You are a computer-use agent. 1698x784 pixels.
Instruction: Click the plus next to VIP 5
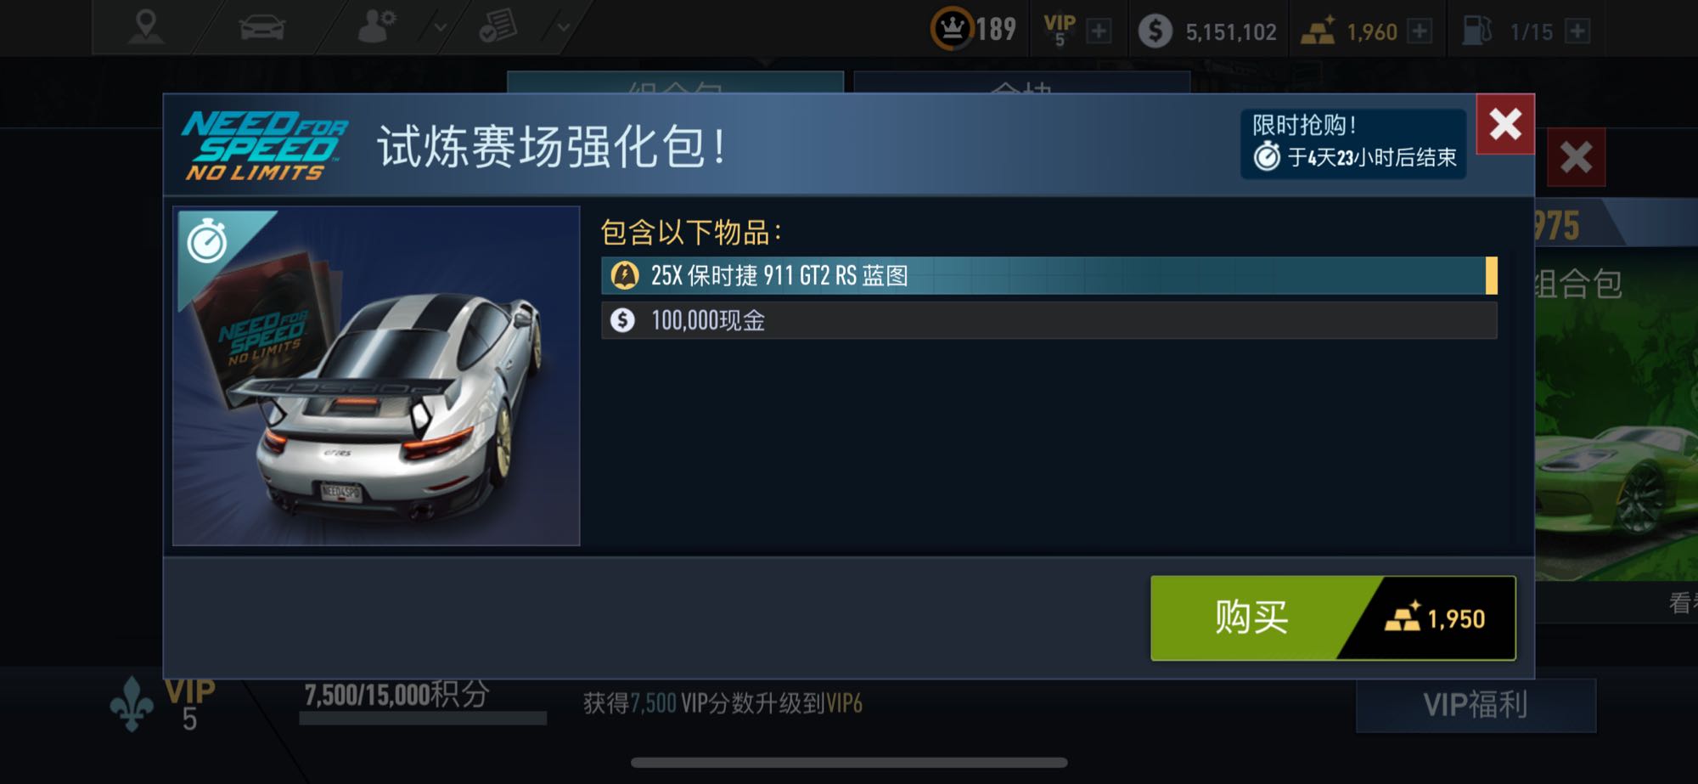(x=1099, y=31)
